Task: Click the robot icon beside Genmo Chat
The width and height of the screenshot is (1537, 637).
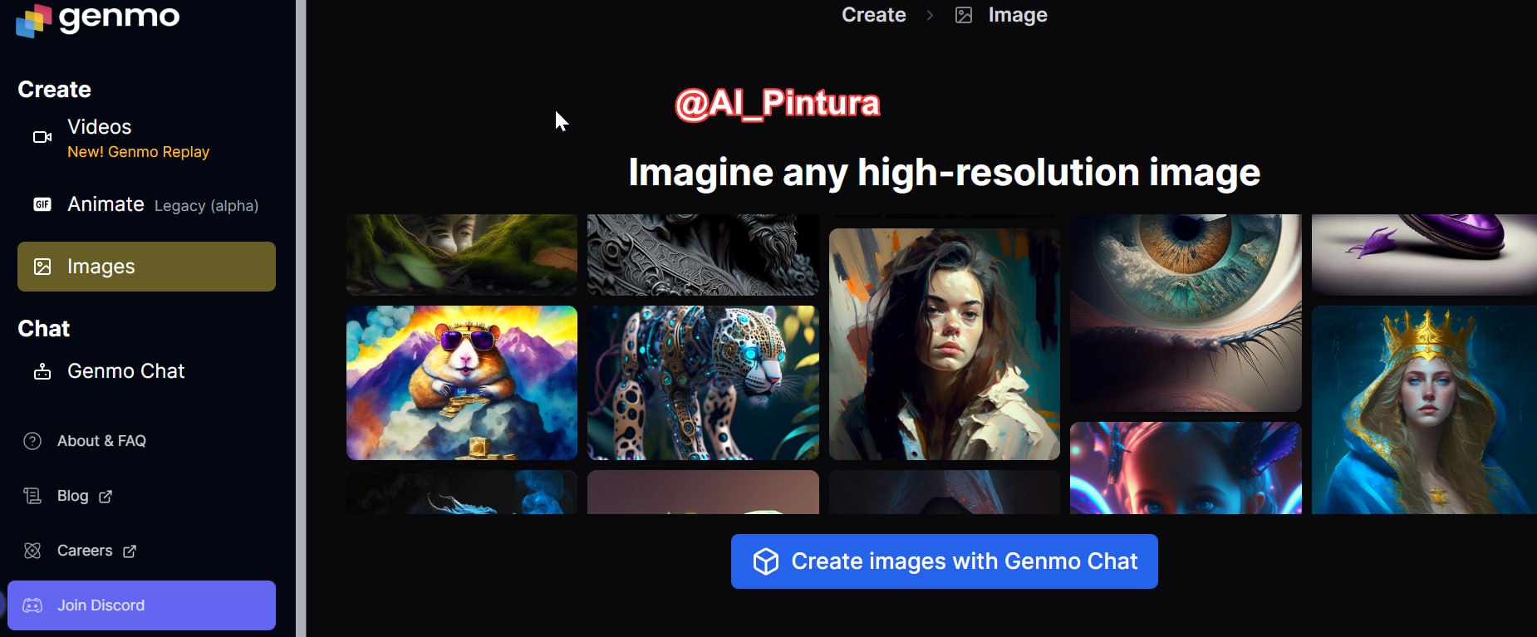Action: [42, 371]
